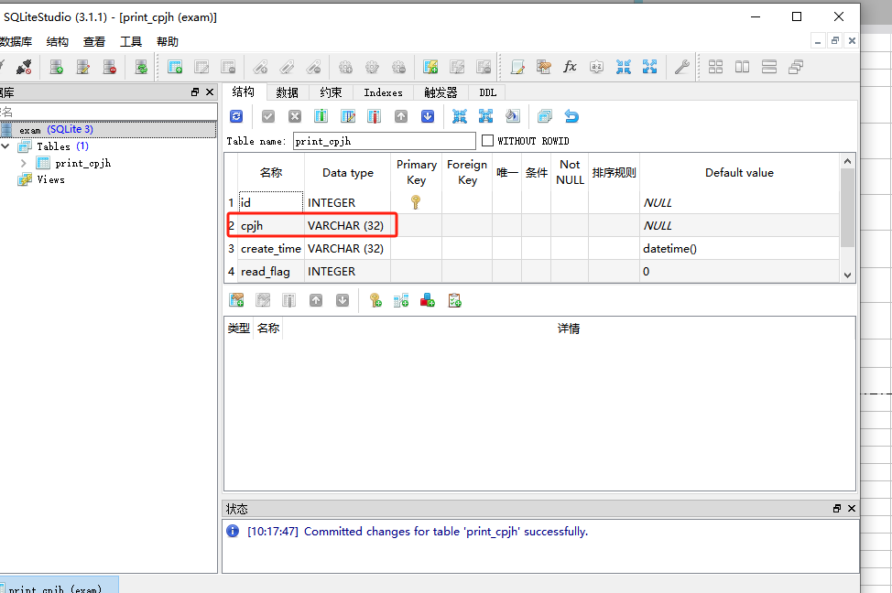The height and width of the screenshot is (593, 892).
Task: Open the DDL tab
Action: [487, 92]
